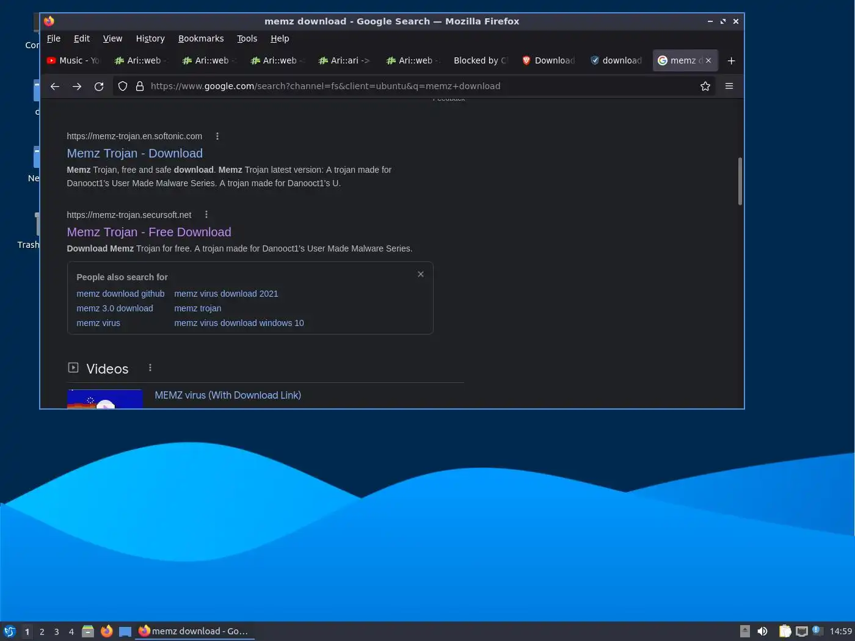
Task: Open the tracking protection shield icon
Action: tap(123, 86)
